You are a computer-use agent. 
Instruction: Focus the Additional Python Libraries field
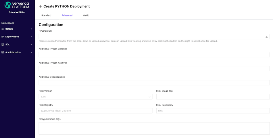tap(154, 55)
